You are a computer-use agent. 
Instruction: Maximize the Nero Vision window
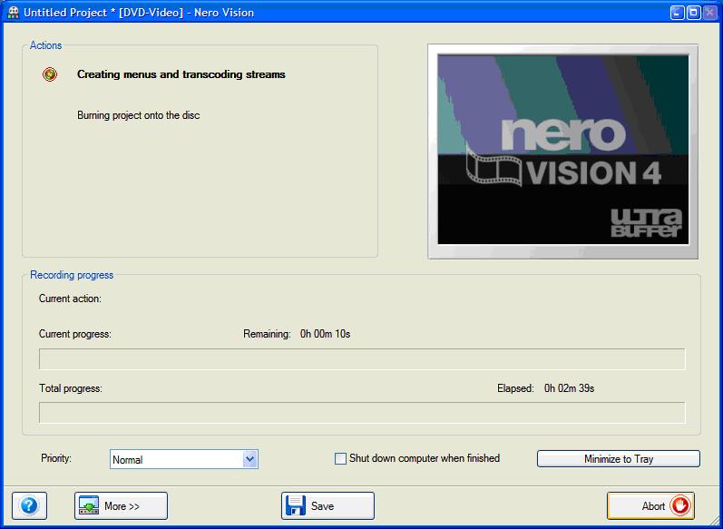693,13
